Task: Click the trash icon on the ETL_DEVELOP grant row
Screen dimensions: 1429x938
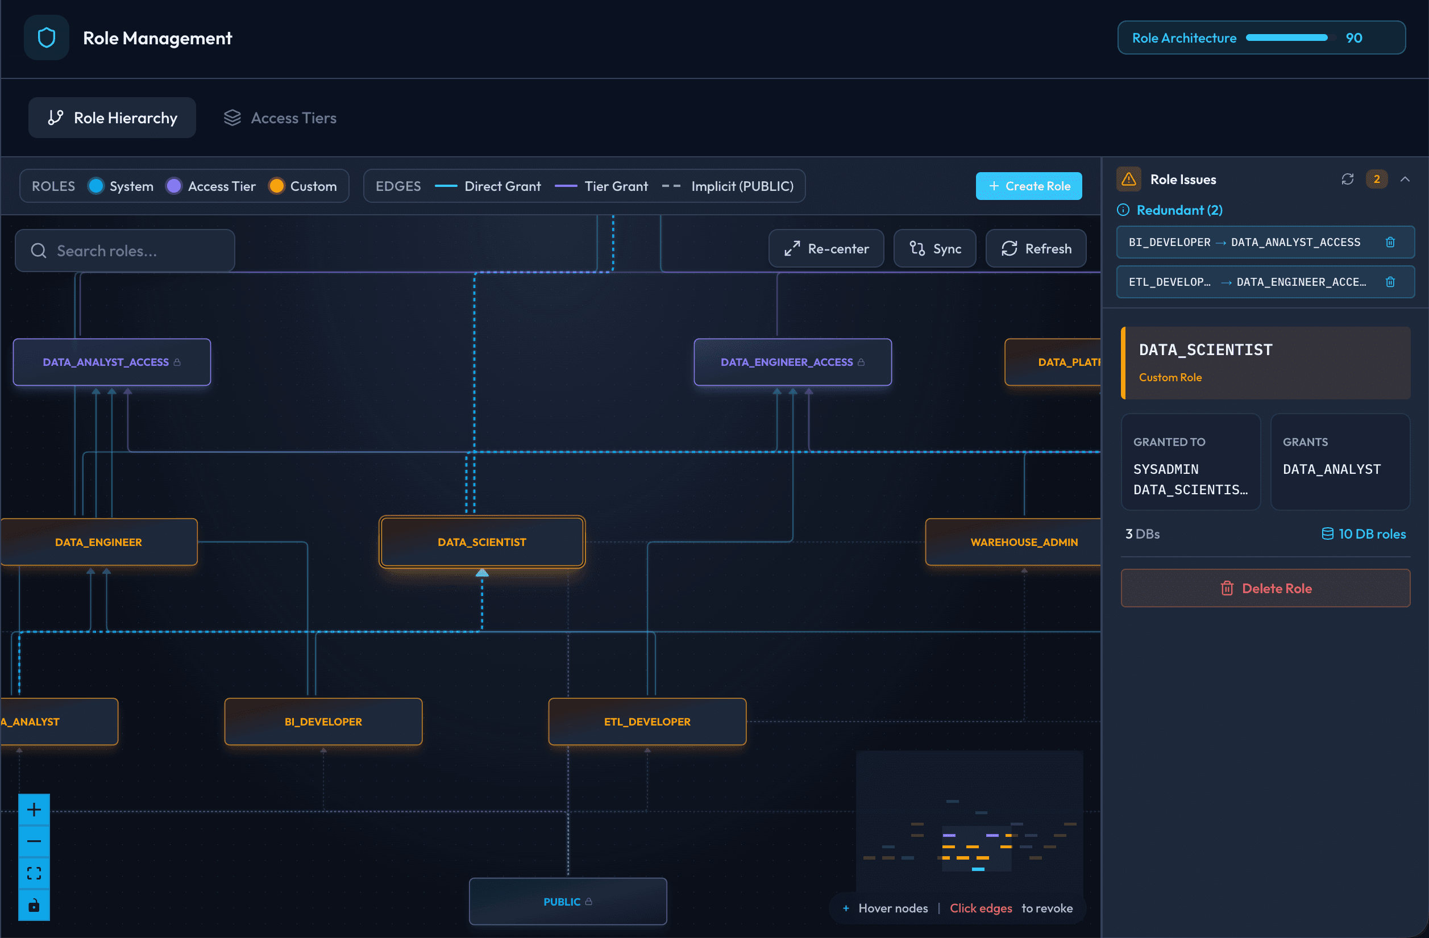Action: click(1389, 282)
